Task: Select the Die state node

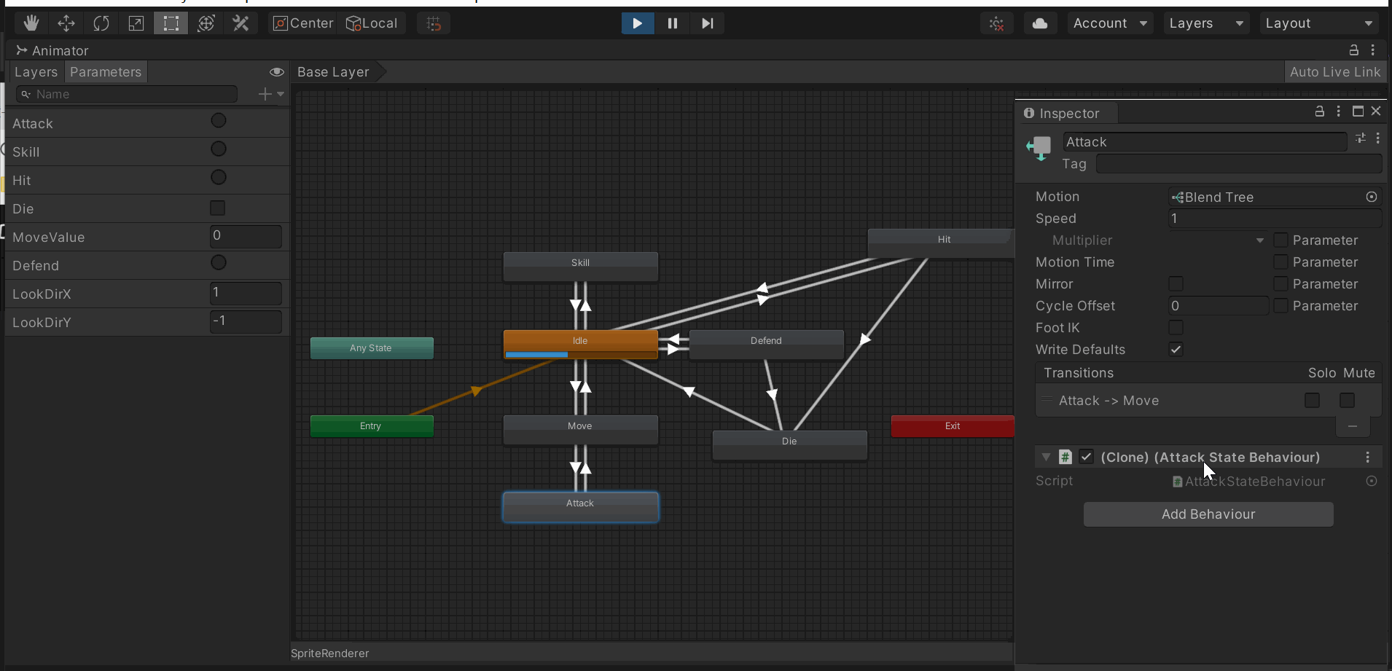Action: click(x=790, y=445)
